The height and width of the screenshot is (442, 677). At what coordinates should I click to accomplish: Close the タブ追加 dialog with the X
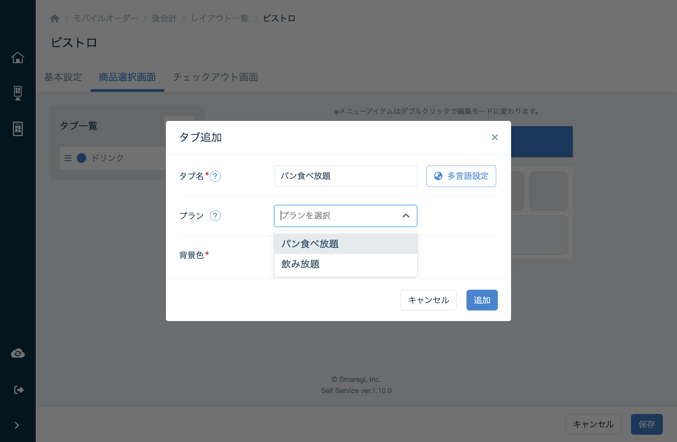[x=495, y=137]
